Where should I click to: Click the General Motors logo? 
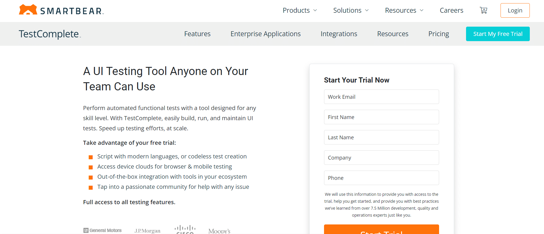(x=103, y=230)
